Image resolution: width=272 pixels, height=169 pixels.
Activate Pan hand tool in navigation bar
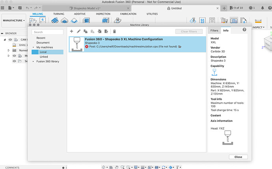[x=117, y=167]
